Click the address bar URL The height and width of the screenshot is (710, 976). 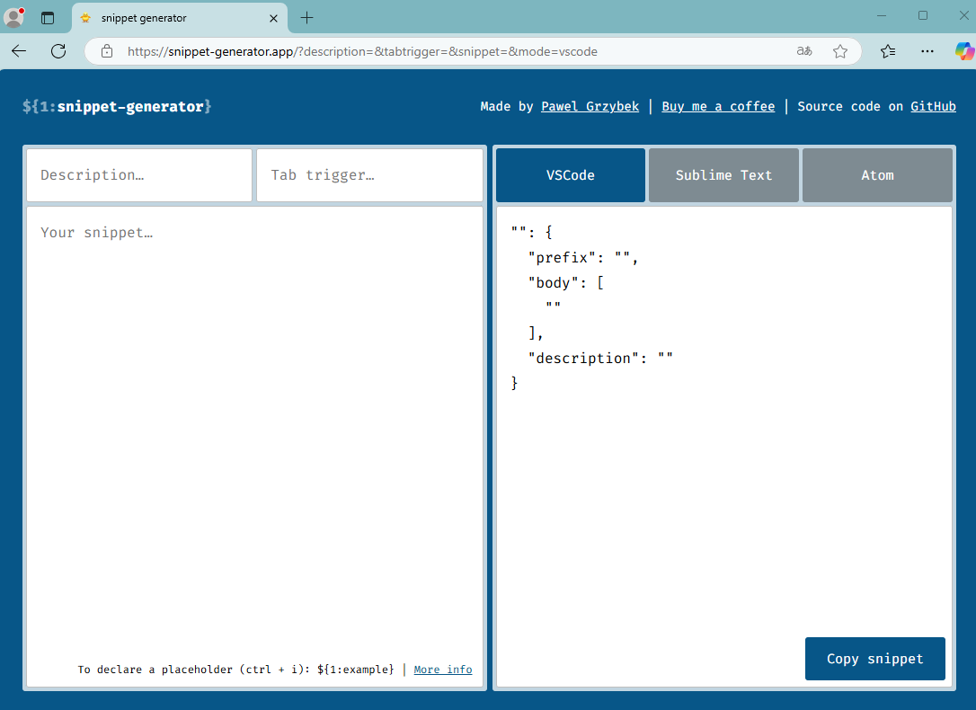tap(362, 51)
